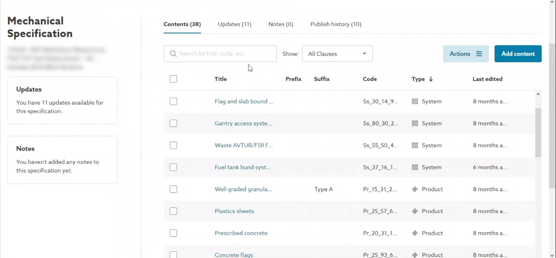This screenshot has width=556, height=258.
Task: Click the Type column sort arrow
Action: [431, 79]
